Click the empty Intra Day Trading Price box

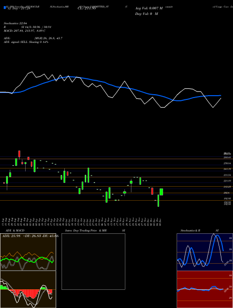click(93, 261)
